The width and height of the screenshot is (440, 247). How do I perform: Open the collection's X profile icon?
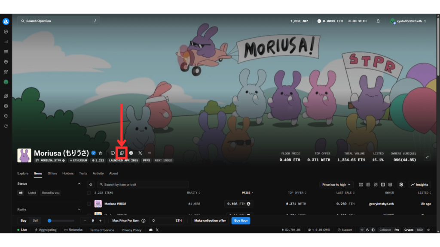[x=141, y=153]
